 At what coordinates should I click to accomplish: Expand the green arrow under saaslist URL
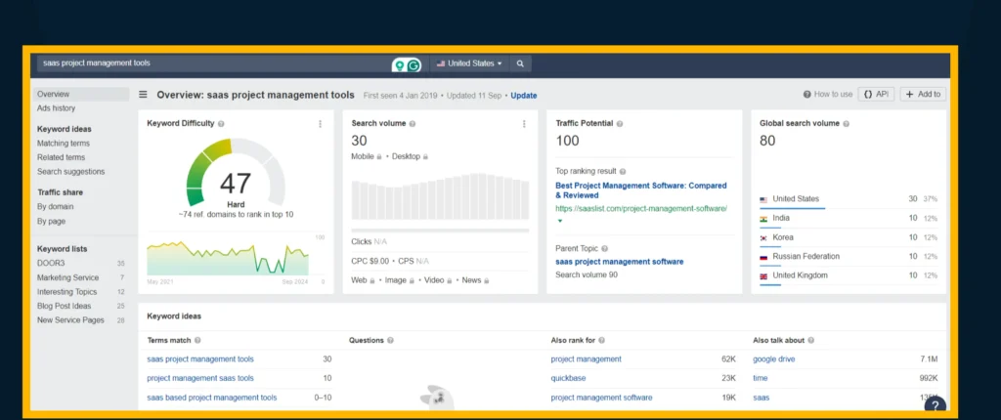click(x=560, y=221)
